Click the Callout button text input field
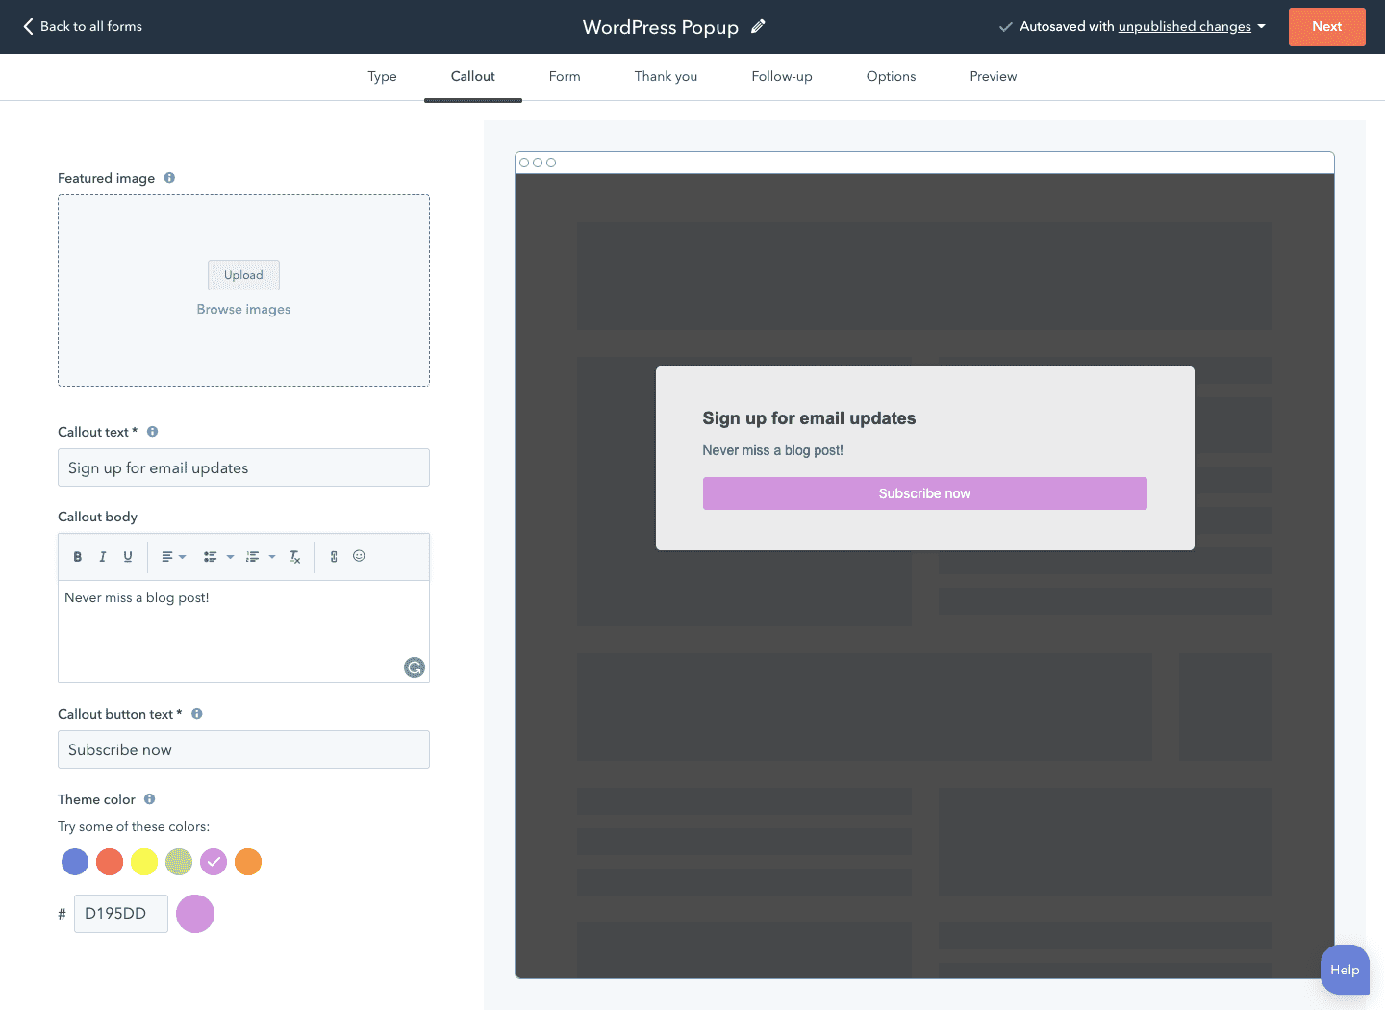Viewport: 1385px width, 1010px height. click(243, 750)
